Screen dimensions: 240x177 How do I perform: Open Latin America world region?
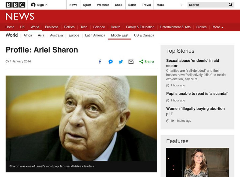click(95, 35)
